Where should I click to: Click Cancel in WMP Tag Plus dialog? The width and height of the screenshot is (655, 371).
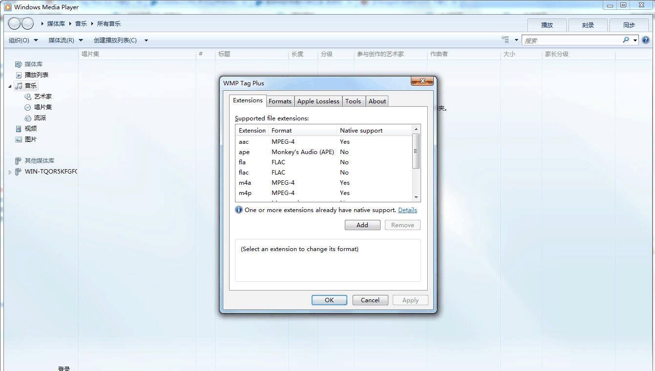tap(370, 300)
